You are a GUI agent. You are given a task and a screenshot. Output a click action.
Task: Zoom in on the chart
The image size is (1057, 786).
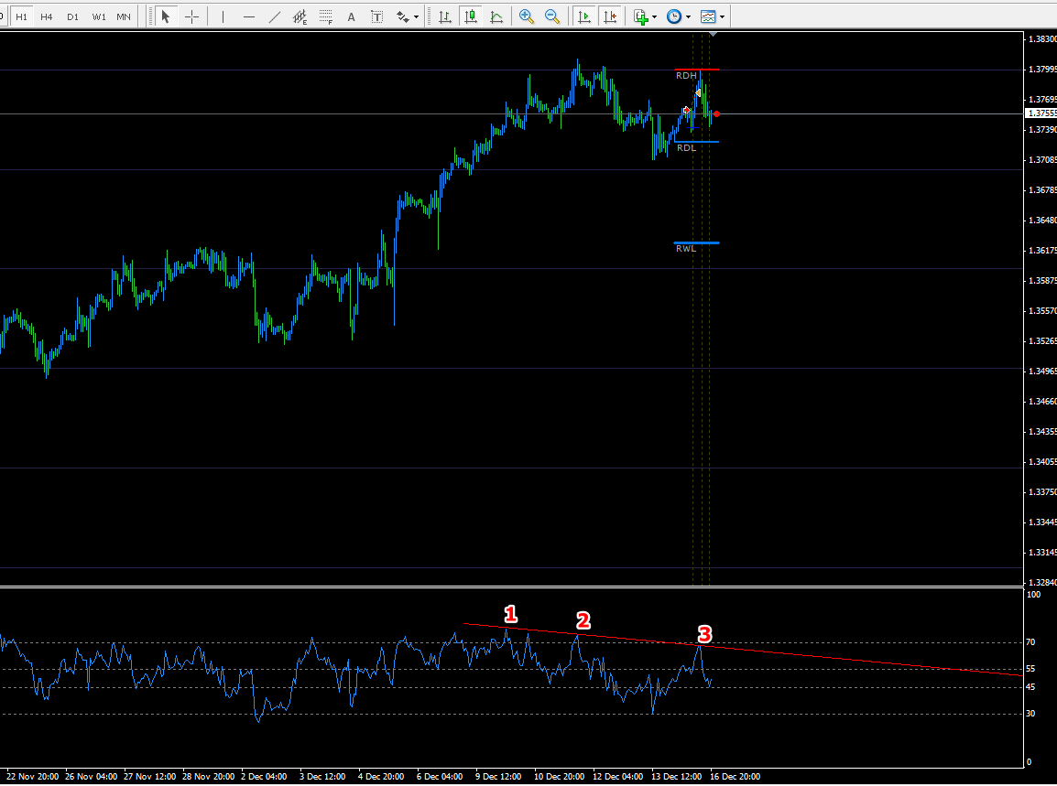coord(527,16)
